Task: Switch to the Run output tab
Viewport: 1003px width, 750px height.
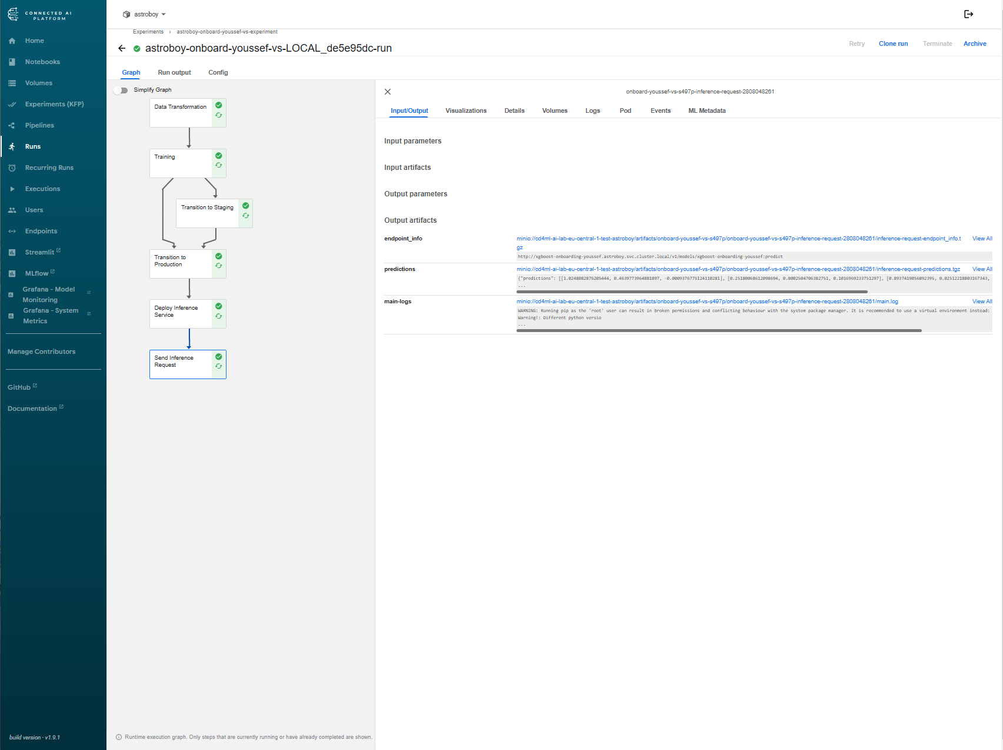Action: tap(174, 72)
